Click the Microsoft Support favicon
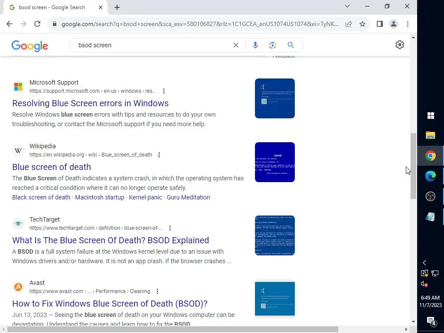Viewport: 444px width, 333px height. pyautogui.click(x=18, y=86)
